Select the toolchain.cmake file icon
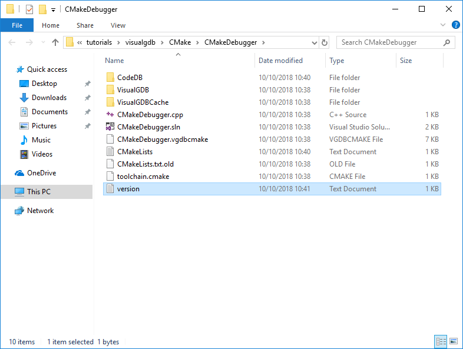This screenshot has width=463, height=349. [x=110, y=177]
